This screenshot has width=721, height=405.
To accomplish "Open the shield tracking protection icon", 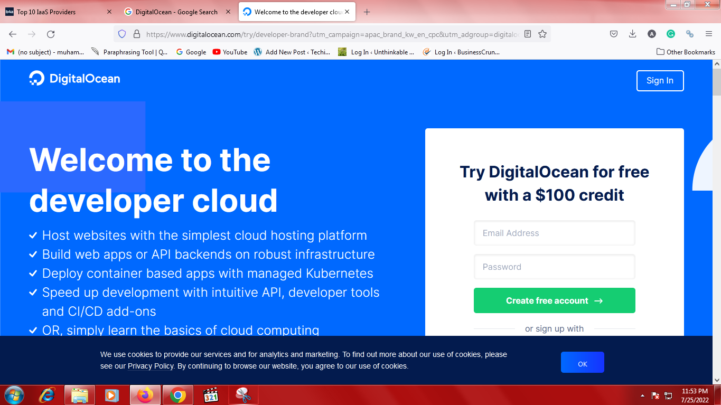I will (122, 34).
